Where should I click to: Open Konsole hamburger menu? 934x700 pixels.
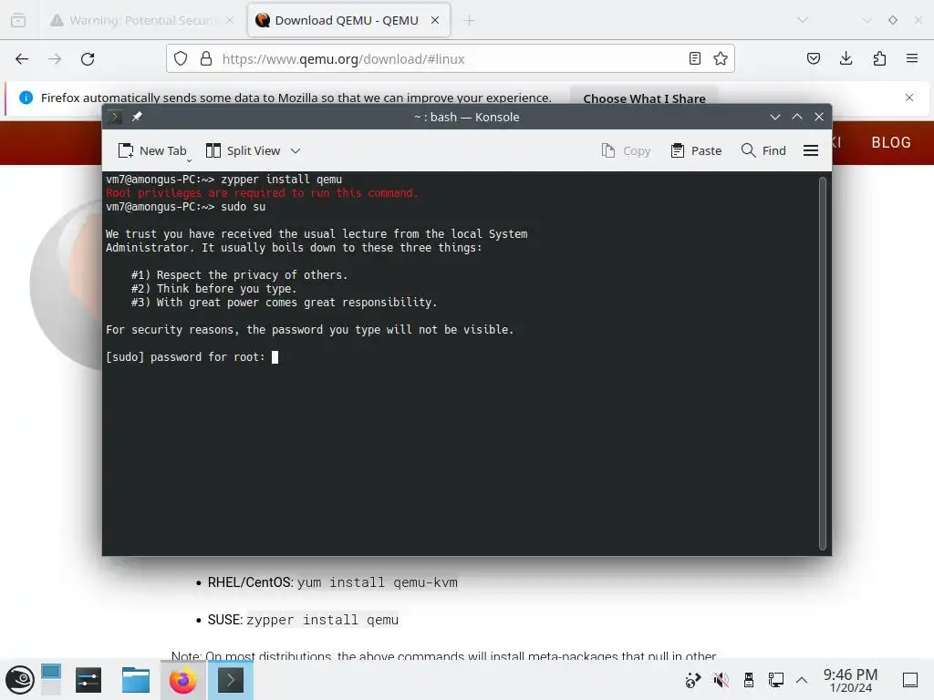pyautogui.click(x=811, y=150)
